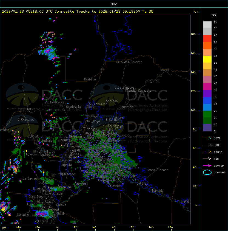Click the TUNUYAN map label
Viewport: 228px width, 231px height.
[58, 214]
